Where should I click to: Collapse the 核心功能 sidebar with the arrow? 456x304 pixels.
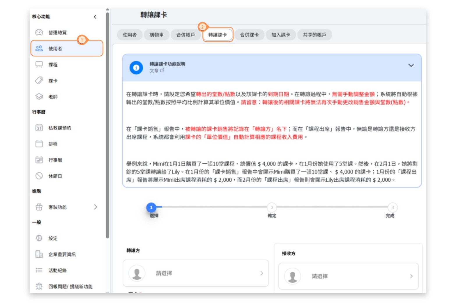(95, 17)
